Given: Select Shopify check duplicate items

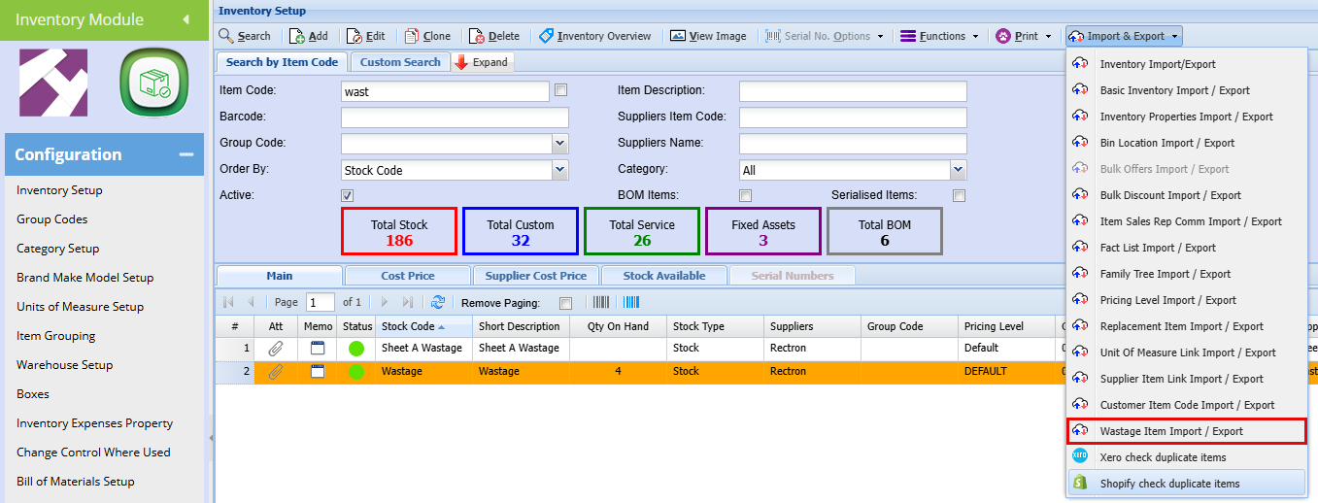Looking at the screenshot, I should point(1186,484).
